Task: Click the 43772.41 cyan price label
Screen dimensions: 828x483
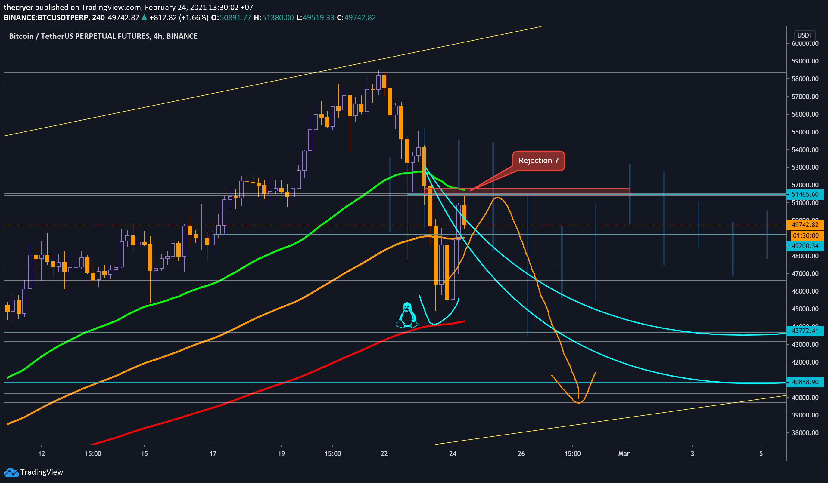Action: coord(805,331)
